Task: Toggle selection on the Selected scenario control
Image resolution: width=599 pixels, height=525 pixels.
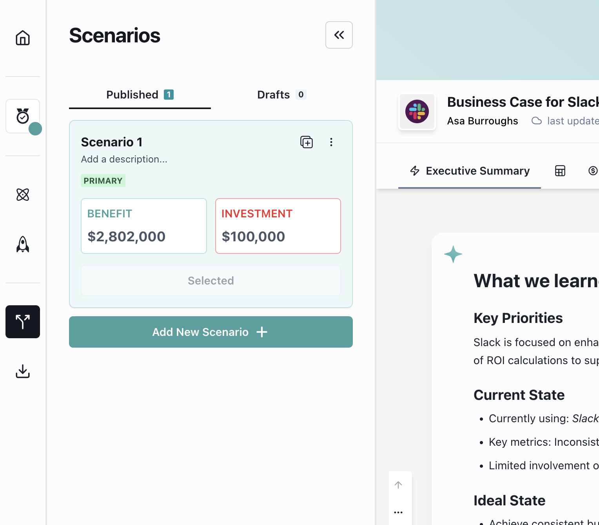Action: click(211, 281)
